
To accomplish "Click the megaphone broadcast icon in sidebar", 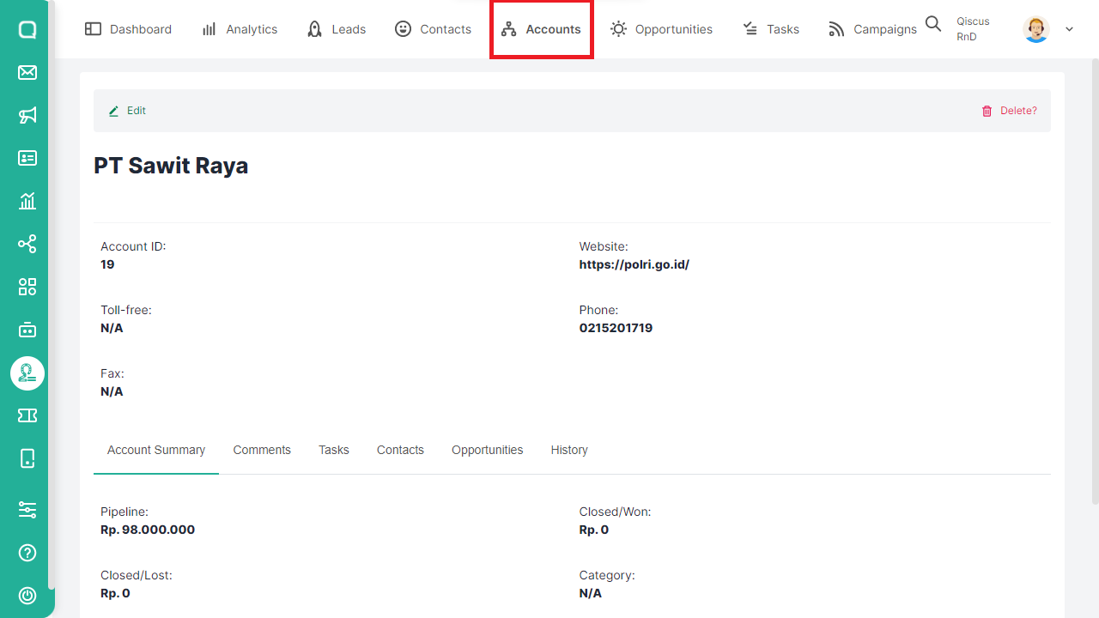I will coord(27,115).
